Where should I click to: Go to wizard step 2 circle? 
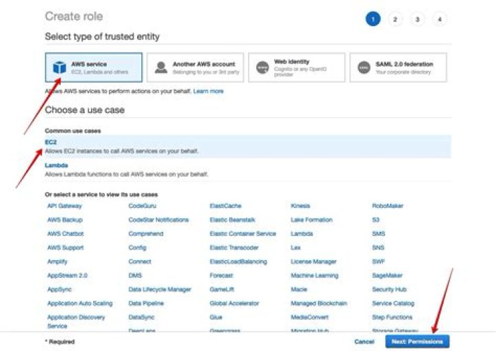395,19
